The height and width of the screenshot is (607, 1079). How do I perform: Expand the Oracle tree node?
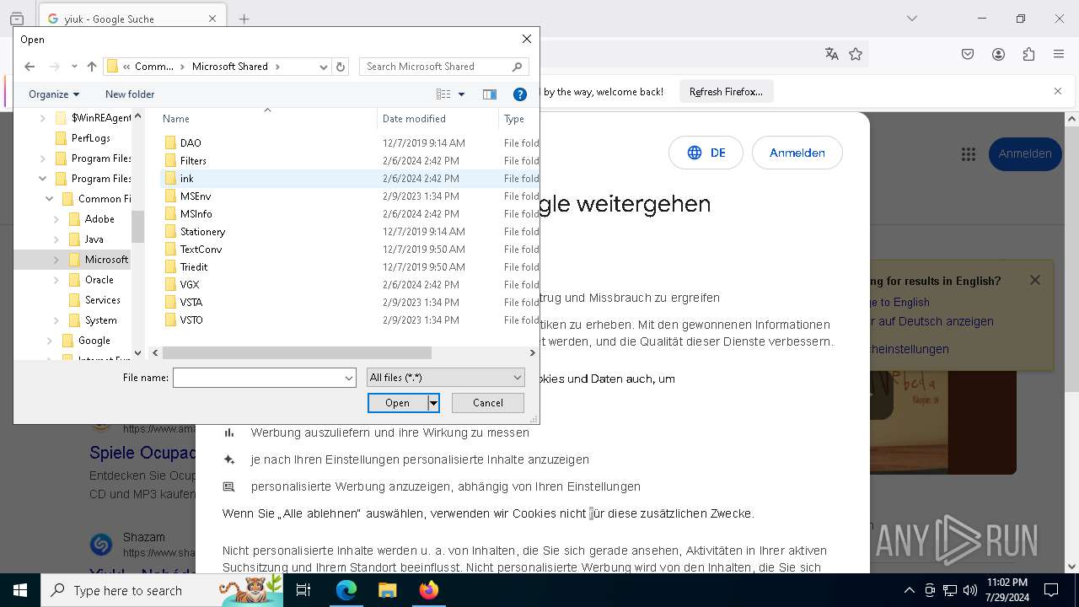[x=56, y=280]
